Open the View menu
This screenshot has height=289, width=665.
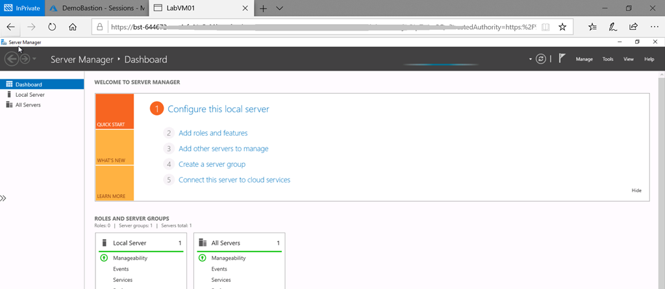tap(629, 59)
